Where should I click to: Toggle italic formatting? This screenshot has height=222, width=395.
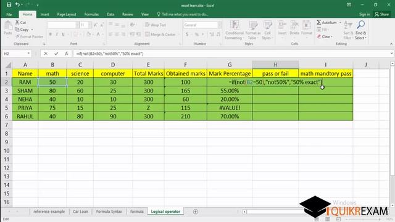tap(57, 35)
